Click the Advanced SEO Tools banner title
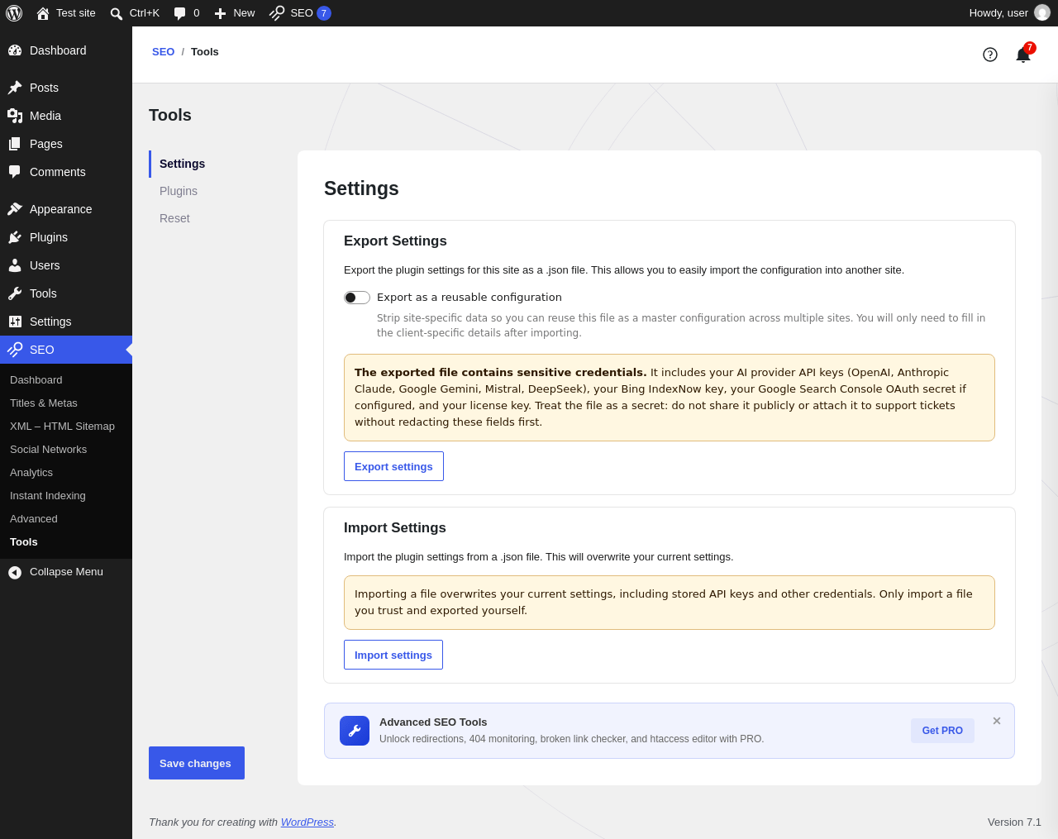Screen dimensions: 1058x839 click(x=433, y=722)
